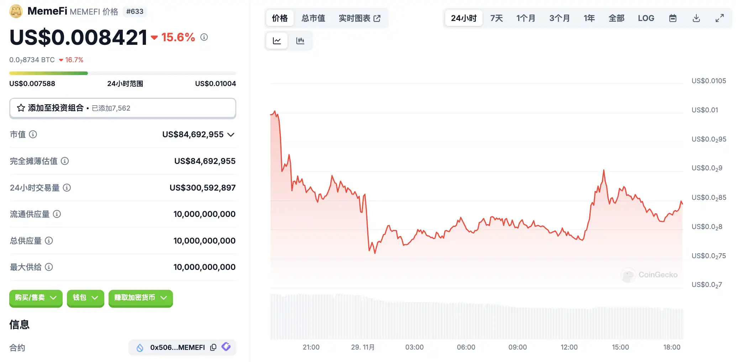
Task: Switch to line chart view
Action: pos(277,41)
